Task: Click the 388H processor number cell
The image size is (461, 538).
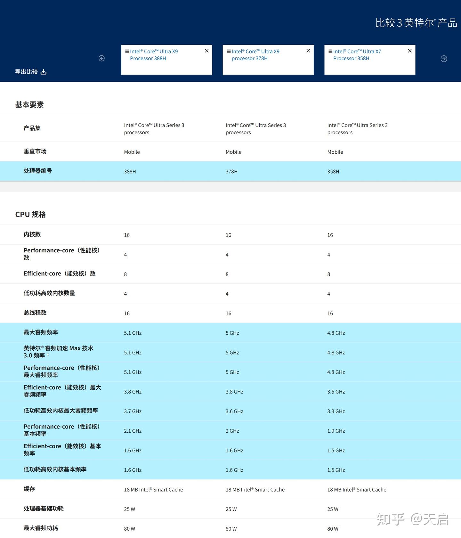Action: pos(130,172)
